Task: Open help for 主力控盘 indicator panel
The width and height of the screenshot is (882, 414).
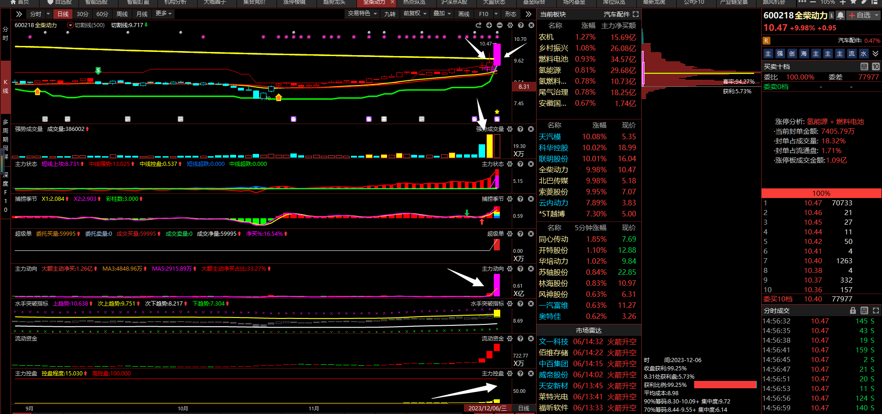Action: pos(520,374)
